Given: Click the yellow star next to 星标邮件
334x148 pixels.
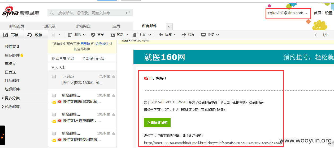Looking at the screenshot, I should pos(22,55).
